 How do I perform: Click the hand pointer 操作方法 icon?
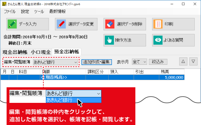pos(109,40)
